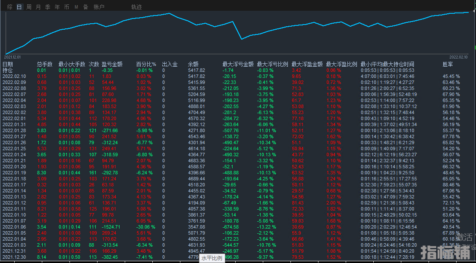The width and height of the screenshot is (476, 263).
Task: Click the M tab
Action: click(x=76, y=7)
